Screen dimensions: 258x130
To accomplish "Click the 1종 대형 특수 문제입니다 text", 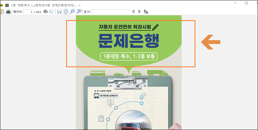I will tap(109, 95).
